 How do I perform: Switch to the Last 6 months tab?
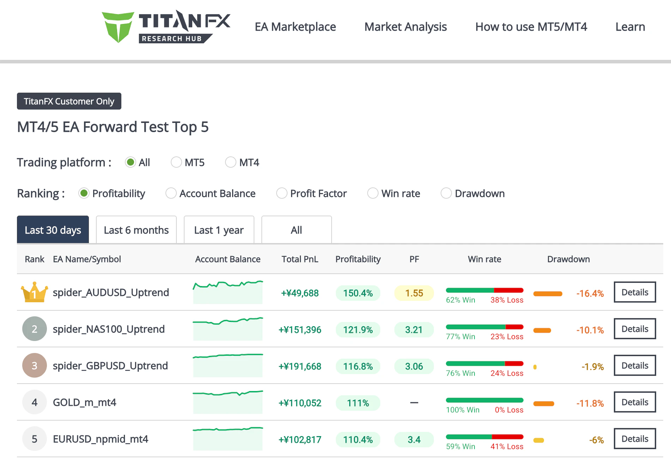(x=136, y=230)
